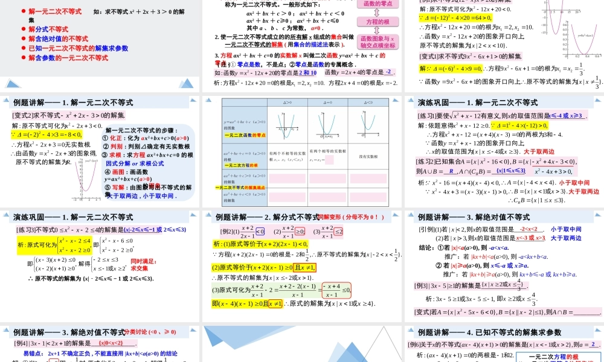Click the highlighted text 且x≠1 in solution (2)

304,268
